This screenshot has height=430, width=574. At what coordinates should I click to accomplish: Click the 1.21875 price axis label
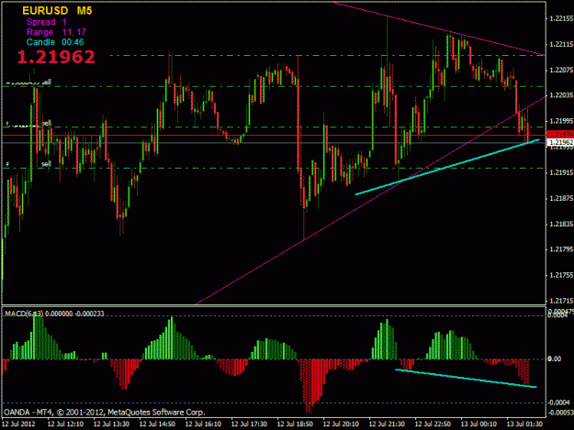[x=561, y=198]
